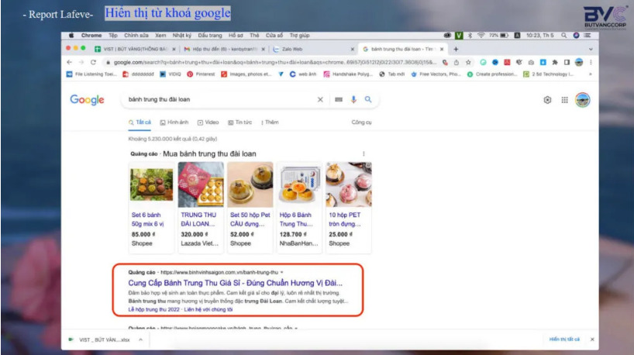Open Liên hệ với chúng tôi sitelink
The height and width of the screenshot is (355, 634).
click(208, 310)
